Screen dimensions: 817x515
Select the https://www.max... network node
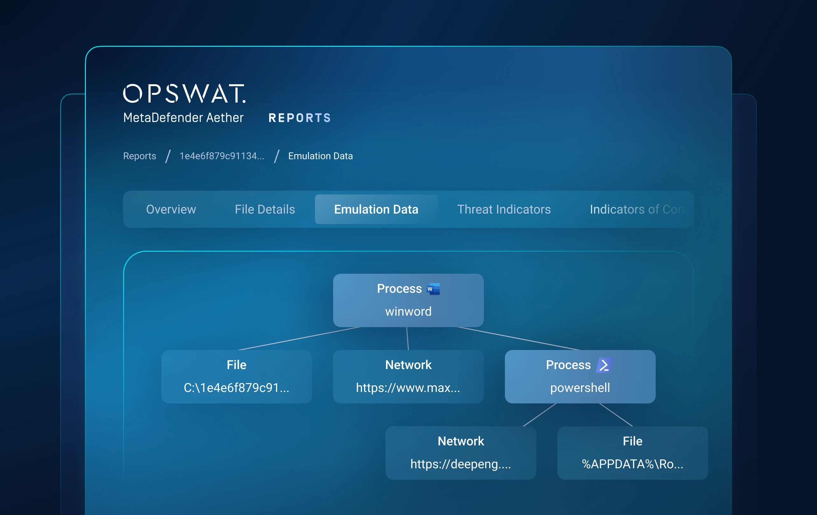pos(408,377)
